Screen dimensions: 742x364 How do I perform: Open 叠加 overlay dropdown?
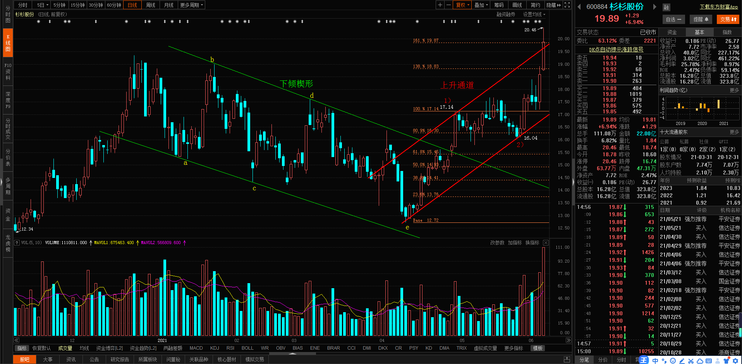481,5
